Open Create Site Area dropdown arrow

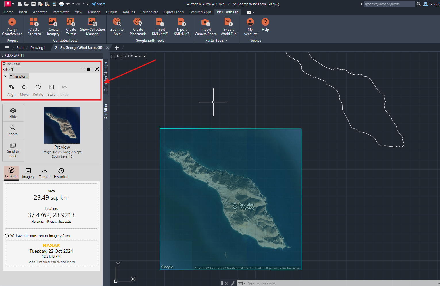click(42, 32)
